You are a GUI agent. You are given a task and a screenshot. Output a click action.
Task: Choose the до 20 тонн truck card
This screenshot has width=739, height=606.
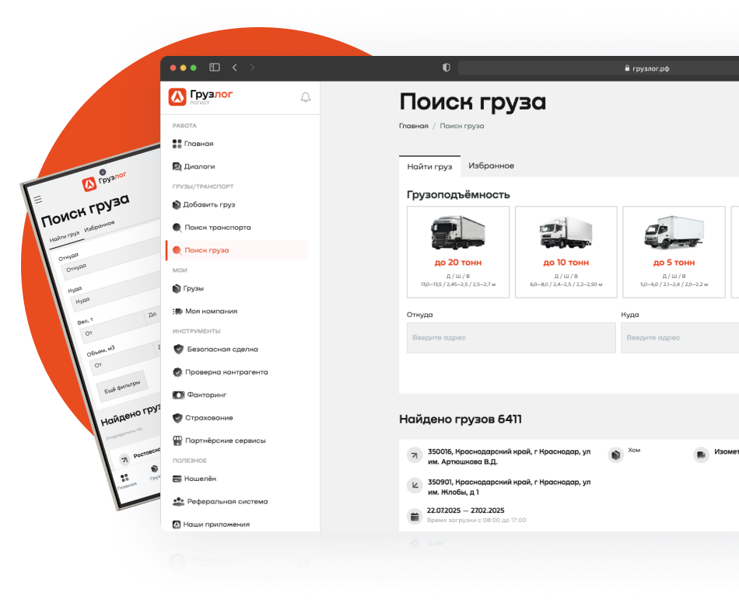(x=458, y=251)
